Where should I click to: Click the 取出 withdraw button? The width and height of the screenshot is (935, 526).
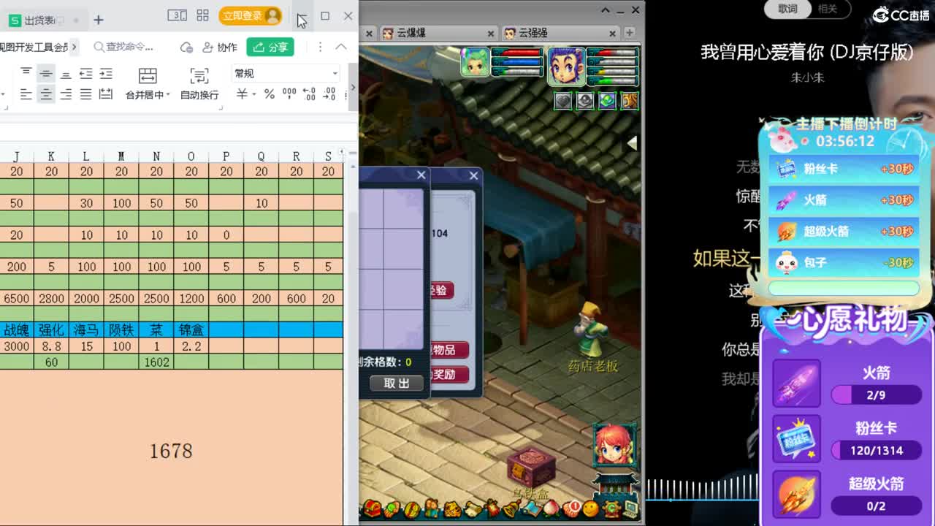[396, 383]
